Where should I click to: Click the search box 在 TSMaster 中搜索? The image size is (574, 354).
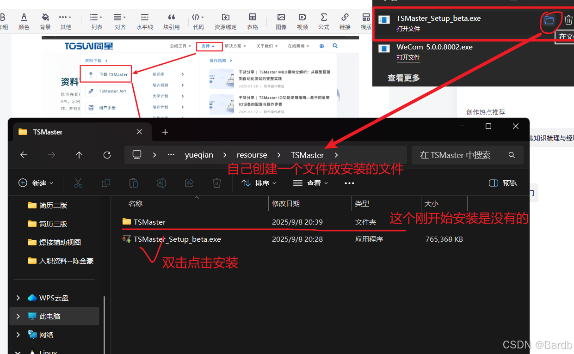(467, 155)
